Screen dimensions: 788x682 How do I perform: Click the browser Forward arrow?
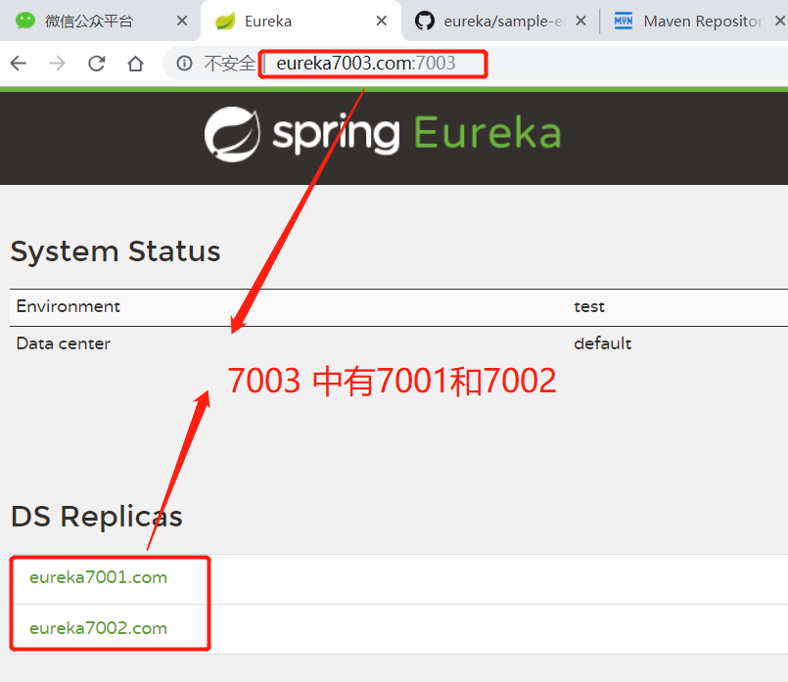pyautogui.click(x=58, y=64)
